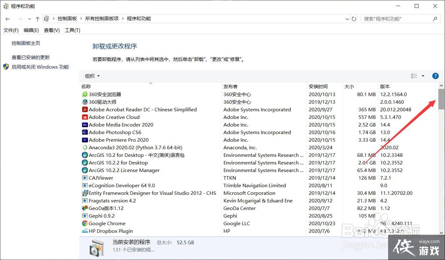The height and width of the screenshot is (260, 445).
Task: Click the ArcGIS License Manager globe icon
Action: pos(85,170)
